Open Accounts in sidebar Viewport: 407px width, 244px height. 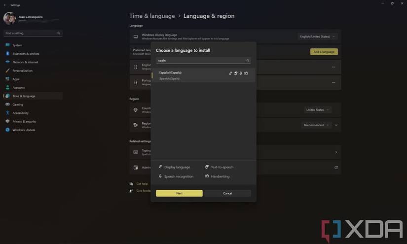(33, 88)
